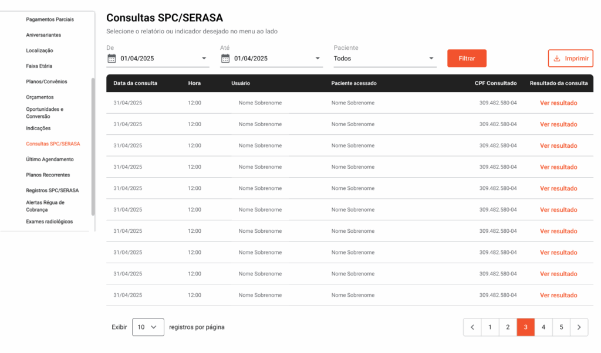601x353 pixels.
Task: Open the De date dropdown arrow
Action: point(204,58)
